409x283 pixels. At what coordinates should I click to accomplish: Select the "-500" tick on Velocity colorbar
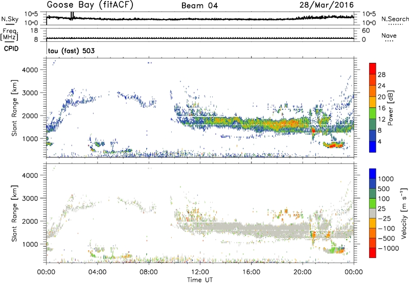point(387,238)
